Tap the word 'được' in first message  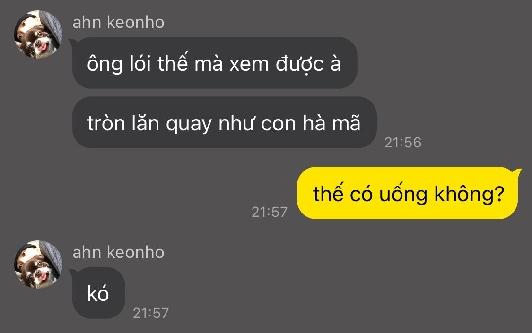(300, 64)
